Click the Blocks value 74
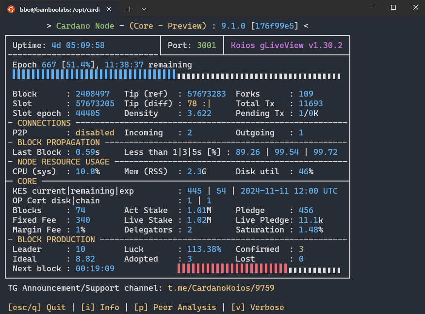The image size is (425, 314). 81,211
